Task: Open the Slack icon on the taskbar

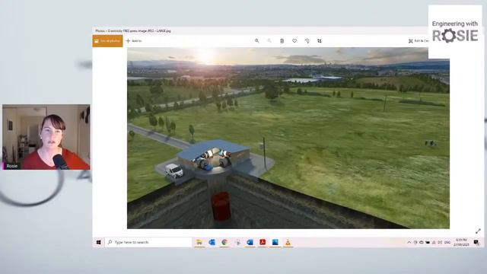Action: [x=237, y=242]
